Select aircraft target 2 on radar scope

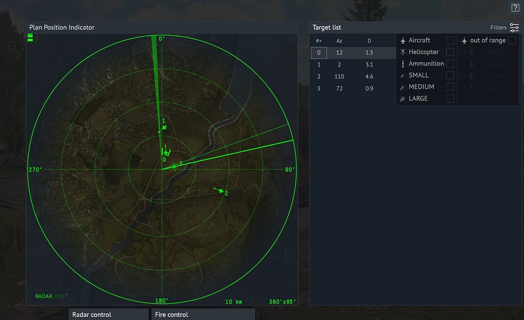pyautogui.click(x=220, y=191)
